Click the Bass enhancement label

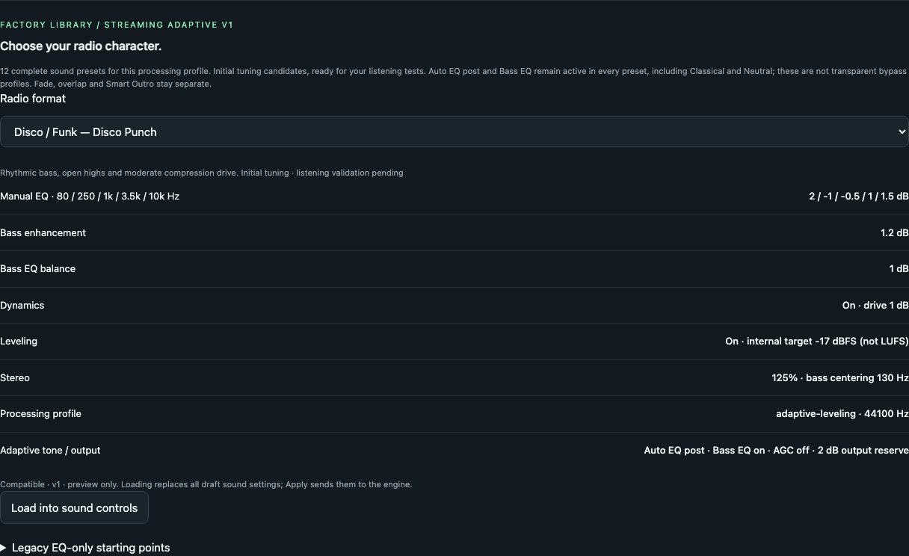pyautogui.click(x=43, y=233)
